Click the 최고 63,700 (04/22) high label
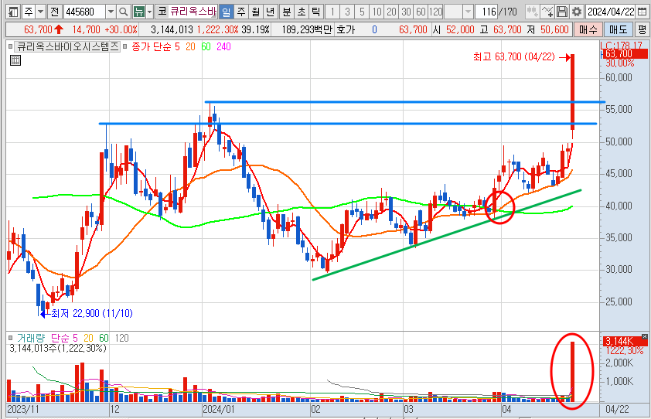This screenshot has height=419, width=651. click(514, 57)
